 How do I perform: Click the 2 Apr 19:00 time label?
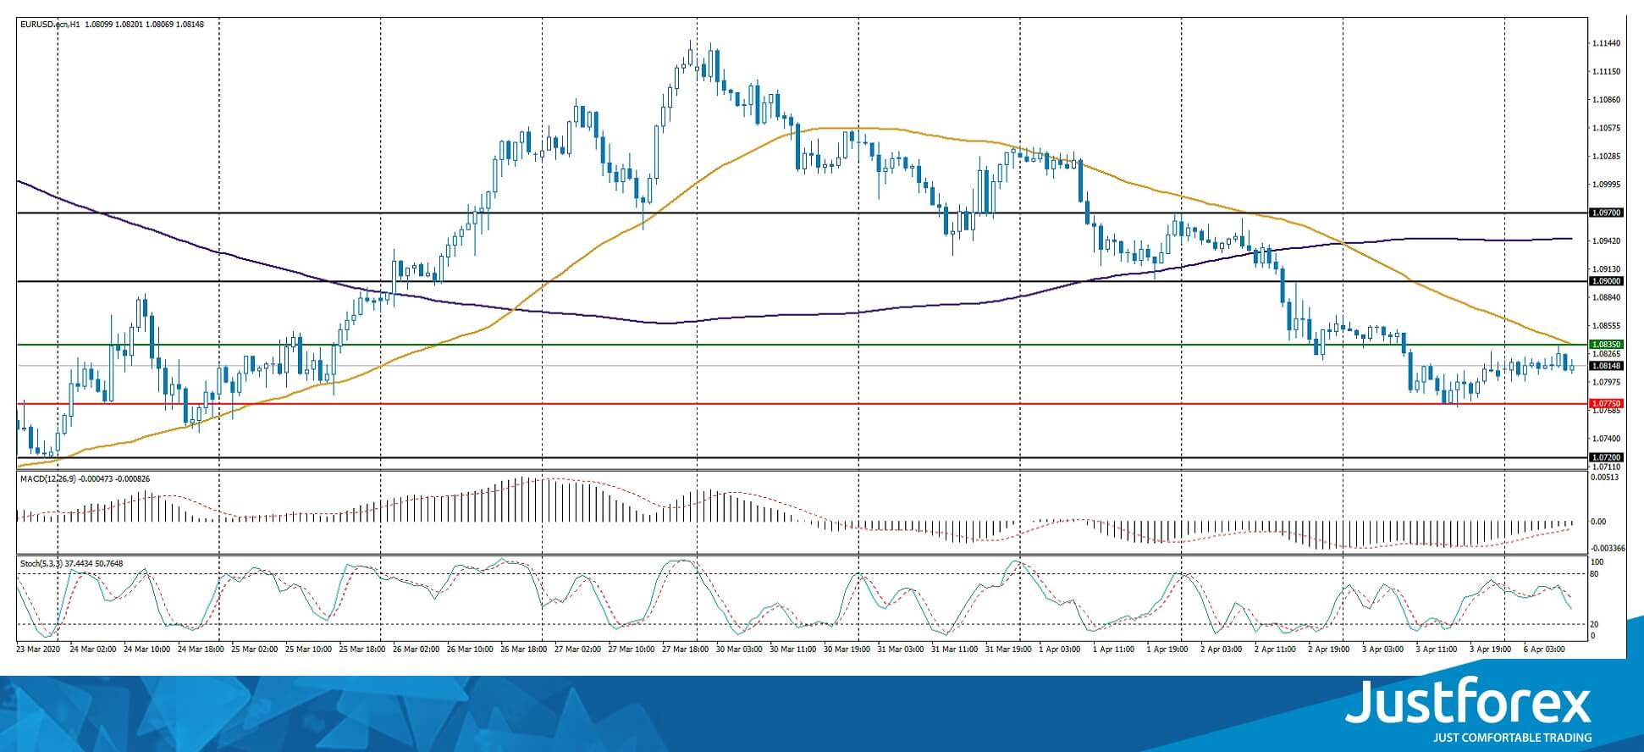tap(1329, 650)
